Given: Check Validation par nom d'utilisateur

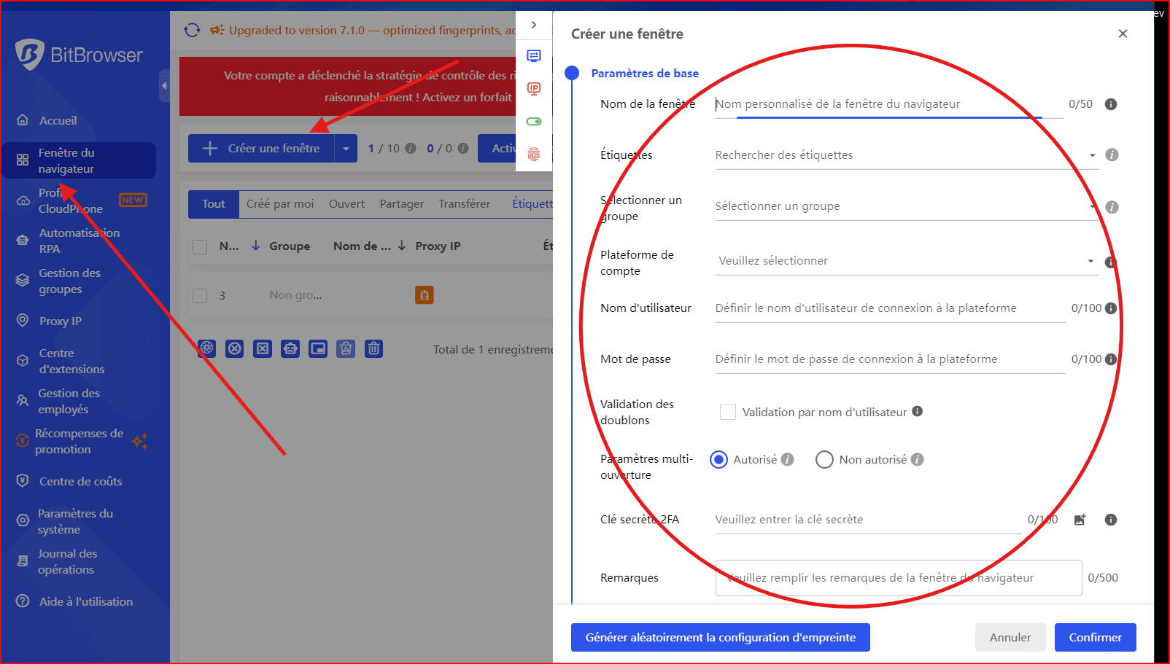Looking at the screenshot, I should click(727, 412).
